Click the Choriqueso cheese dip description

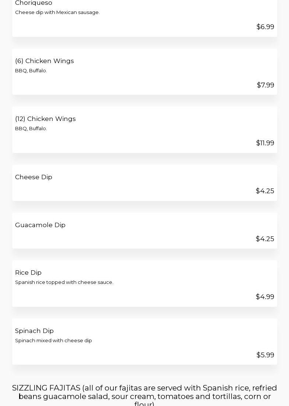pyautogui.click(x=57, y=13)
